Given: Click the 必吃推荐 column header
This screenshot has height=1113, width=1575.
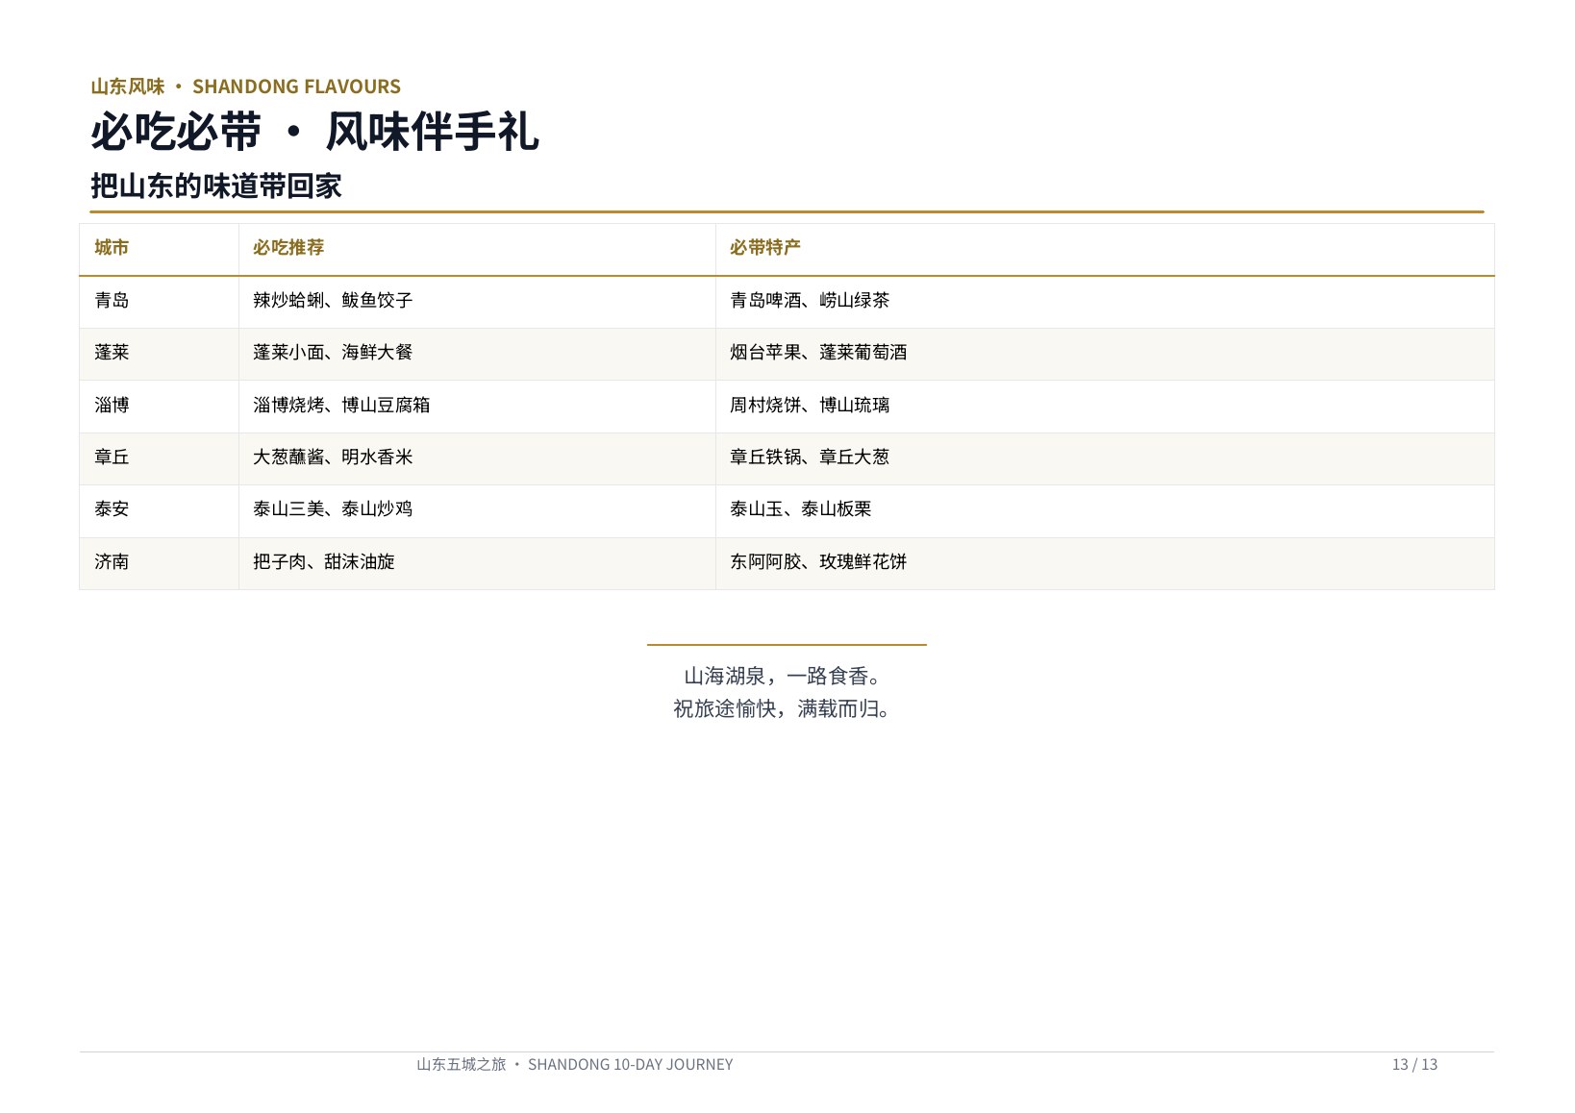Looking at the screenshot, I should (477, 249).
